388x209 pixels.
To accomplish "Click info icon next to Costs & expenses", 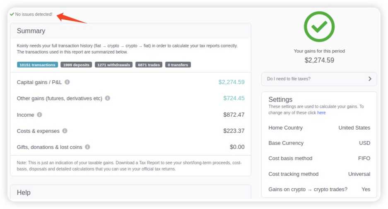I will click(x=65, y=131).
